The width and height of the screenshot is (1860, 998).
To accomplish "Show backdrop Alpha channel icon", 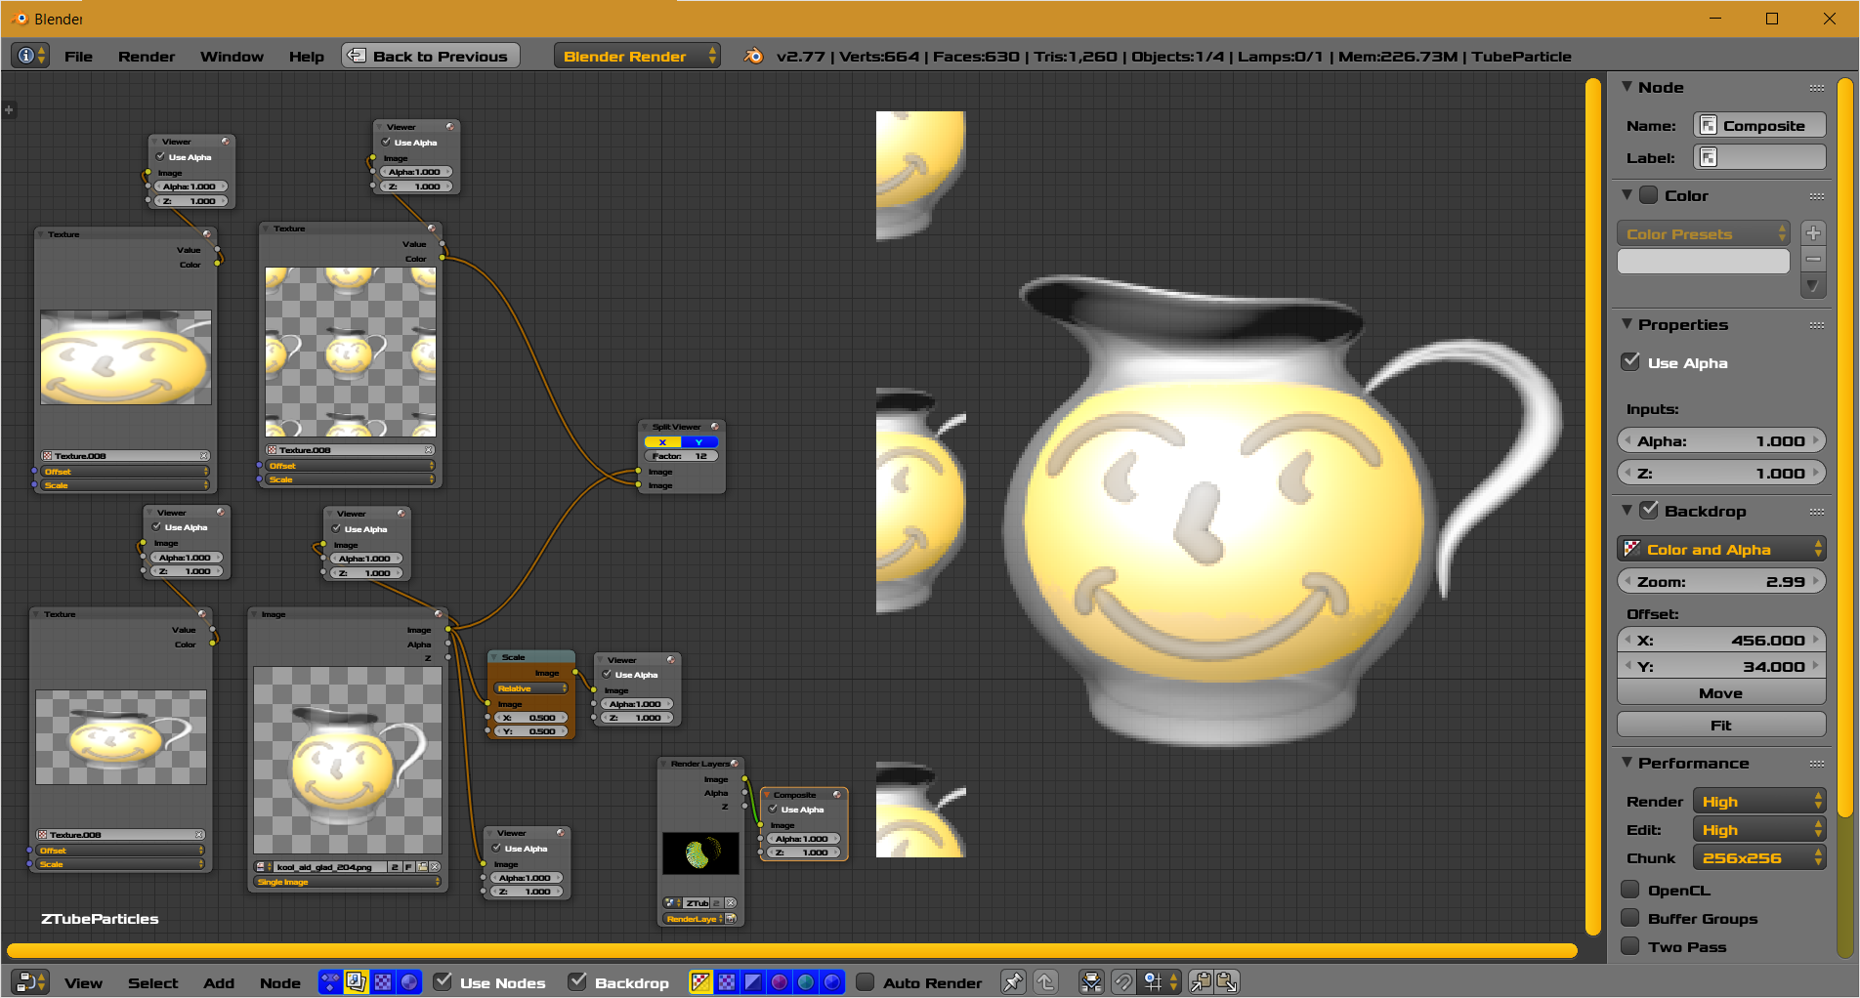I will pos(753,982).
